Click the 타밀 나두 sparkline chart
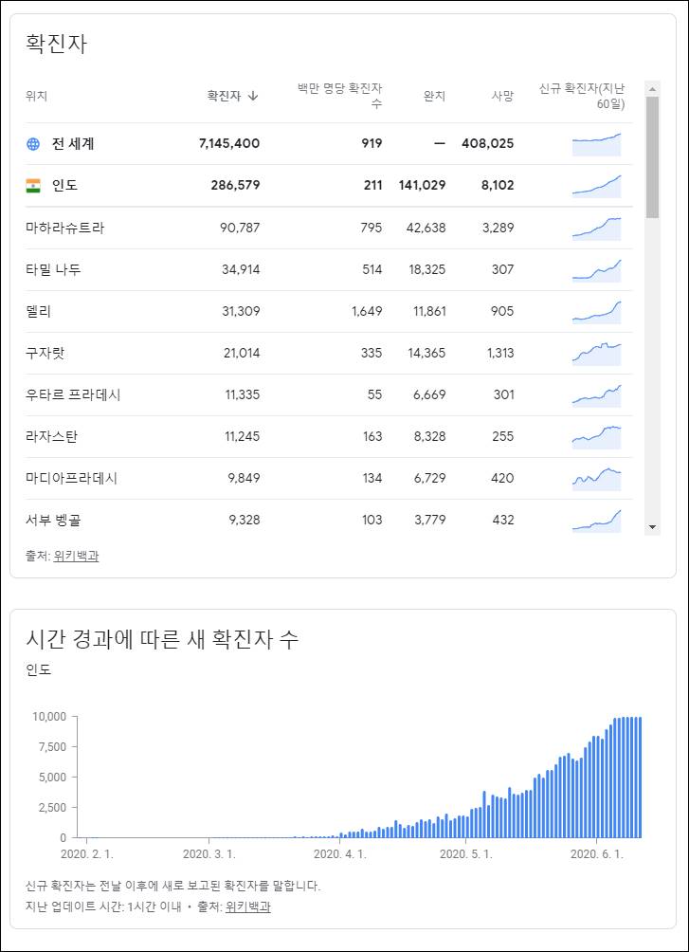This screenshot has width=689, height=952. coord(597,270)
